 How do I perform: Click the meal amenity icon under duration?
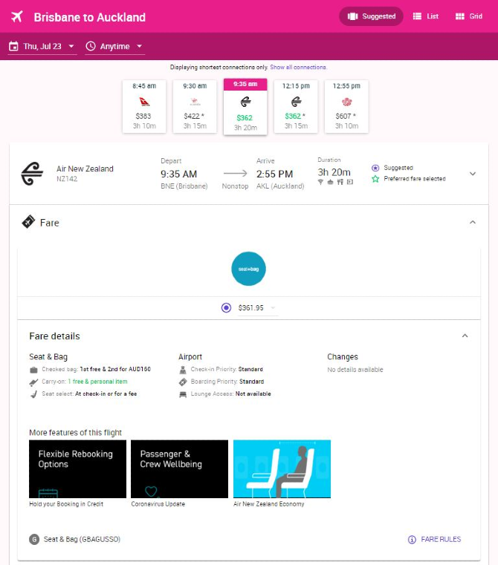(340, 182)
